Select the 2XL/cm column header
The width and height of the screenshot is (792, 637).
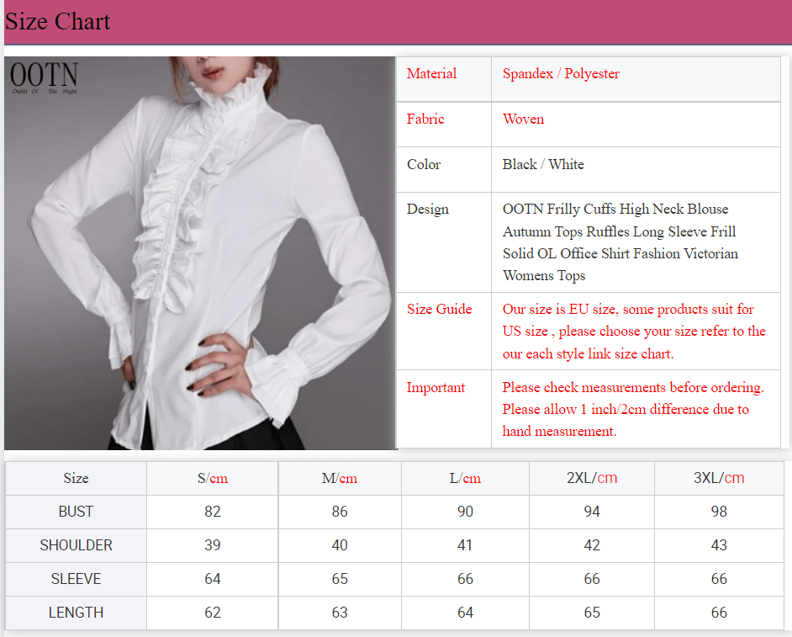[x=592, y=478]
